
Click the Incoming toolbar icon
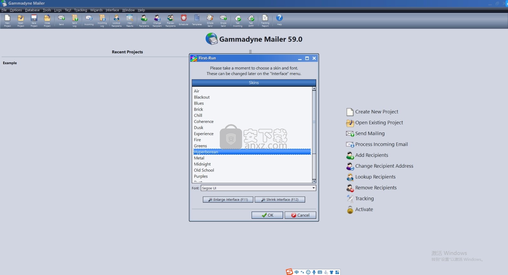pyautogui.click(x=89, y=21)
